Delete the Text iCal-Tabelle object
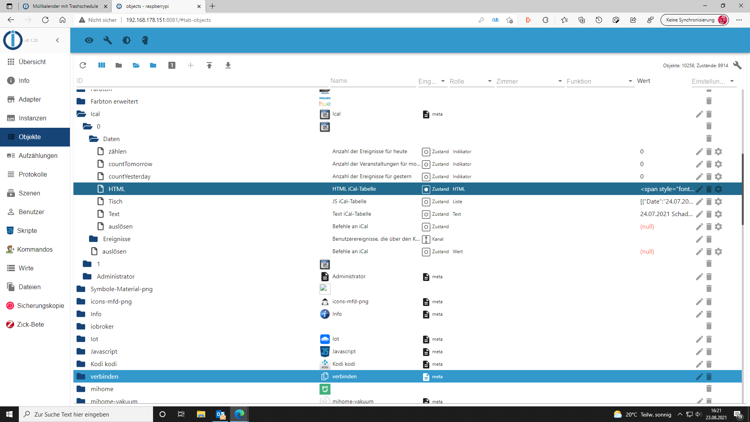Screen dimensions: 750x422 click(709, 214)
